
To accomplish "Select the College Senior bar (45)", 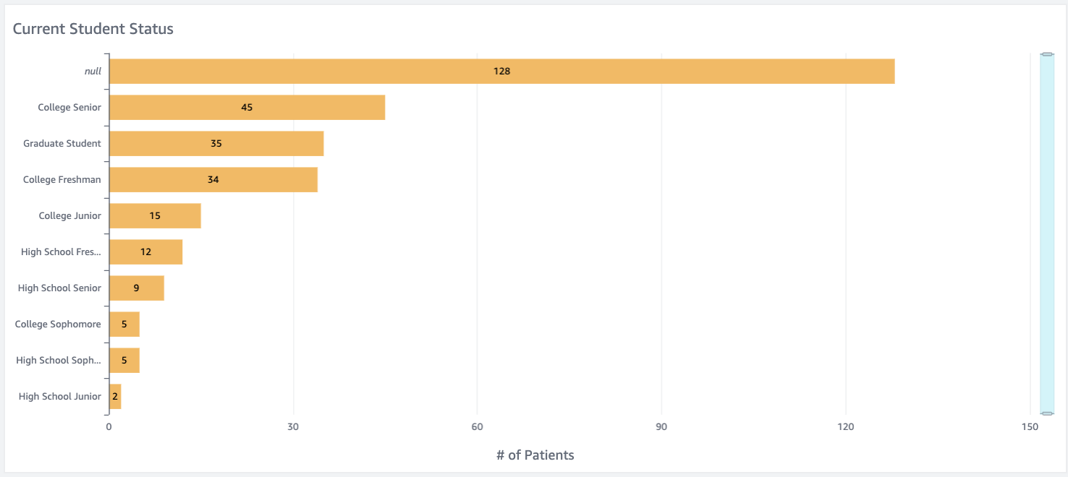I will click(x=247, y=108).
